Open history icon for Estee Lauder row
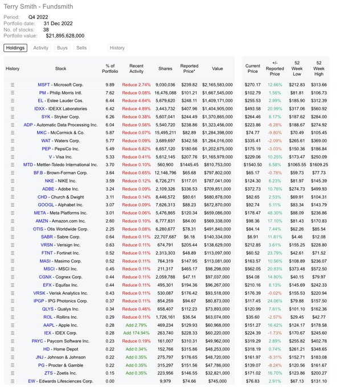This screenshot has width=348, height=387. click(13, 101)
